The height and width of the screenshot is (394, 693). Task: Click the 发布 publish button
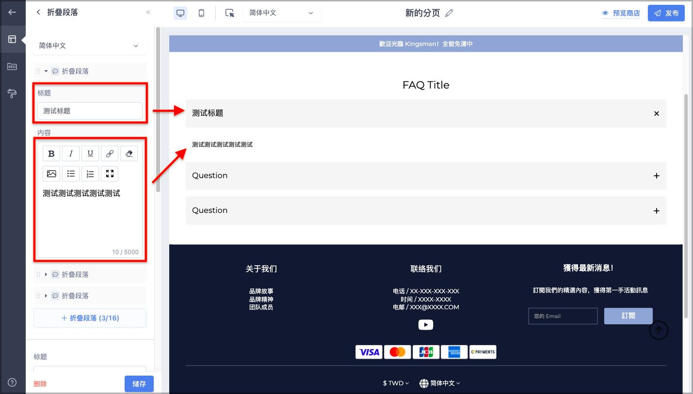point(666,13)
